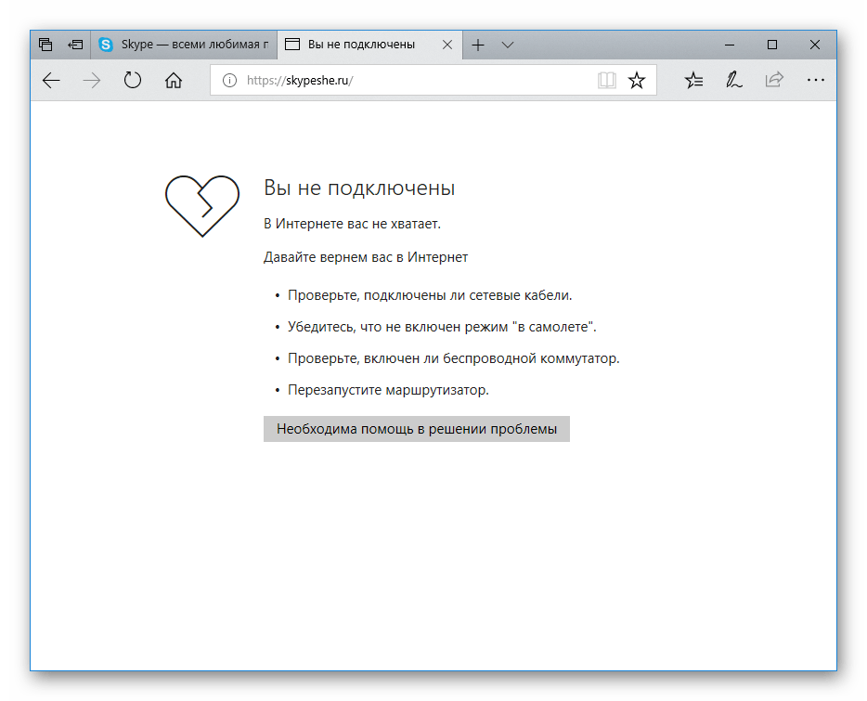Screen dimensions: 867x701
Task: Close the 'Вы не подключены' tab
Action: coord(447,45)
